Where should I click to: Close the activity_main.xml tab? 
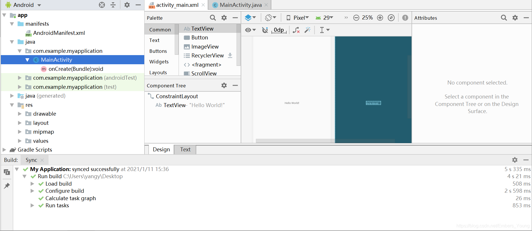pos(203,5)
